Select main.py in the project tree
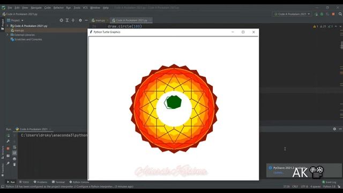343x193 pixels. pyautogui.click(x=19, y=31)
